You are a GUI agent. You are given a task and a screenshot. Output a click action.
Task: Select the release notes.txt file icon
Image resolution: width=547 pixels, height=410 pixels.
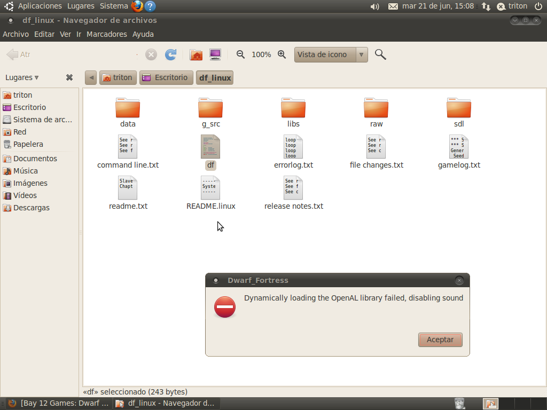click(293, 188)
